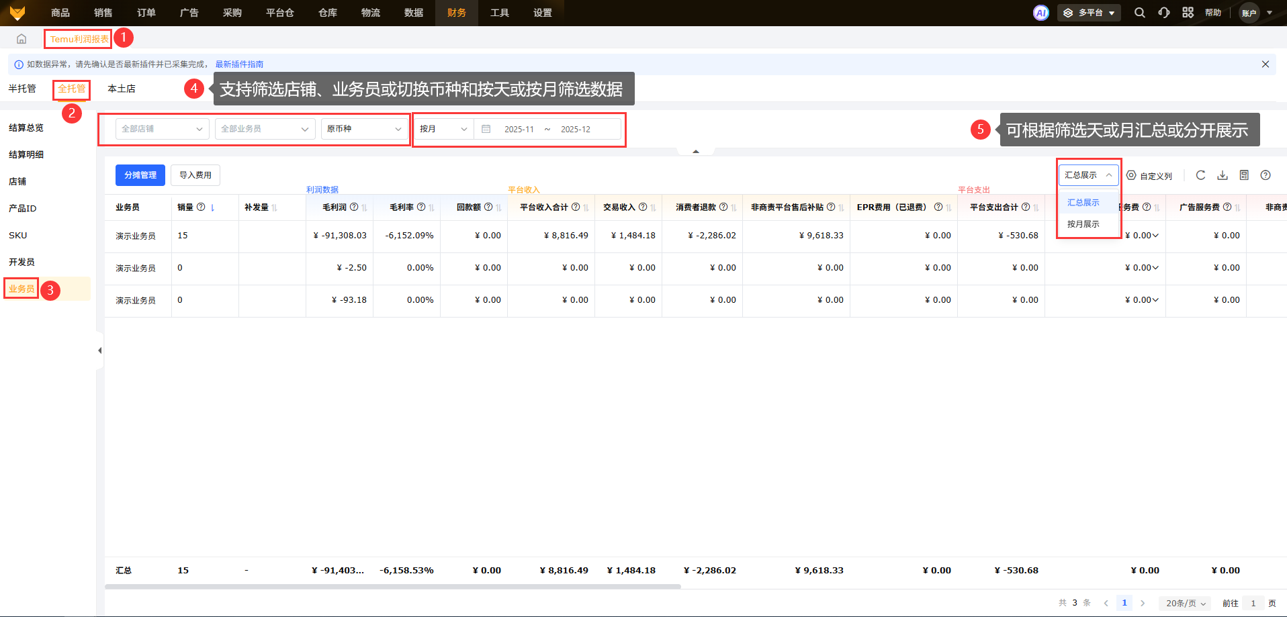Image resolution: width=1287 pixels, height=617 pixels.
Task: Open the 最新插件指南 link
Action: (239, 64)
